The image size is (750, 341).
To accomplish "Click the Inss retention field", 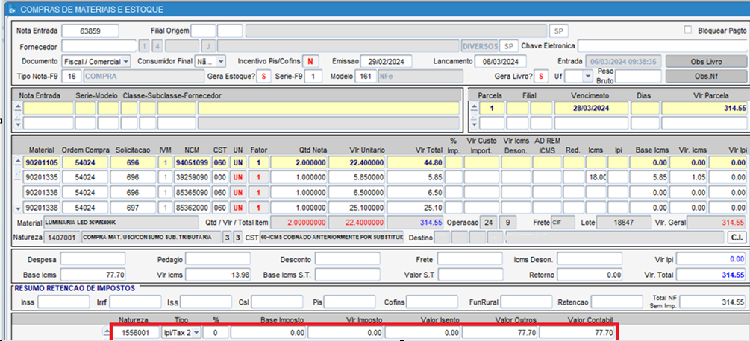I will tap(63, 302).
